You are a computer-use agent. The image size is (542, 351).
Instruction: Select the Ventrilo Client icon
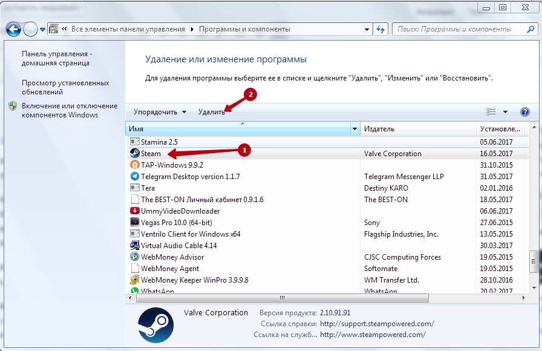[134, 234]
